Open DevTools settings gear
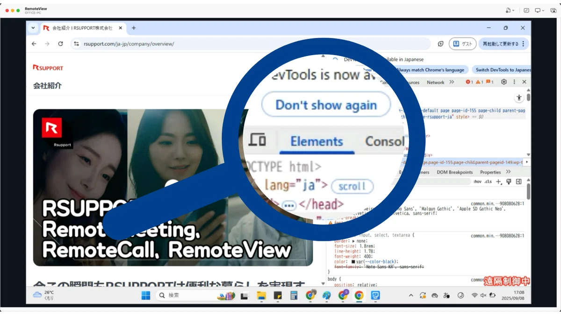Image resolution: width=561 pixels, height=315 pixels. pyautogui.click(x=504, y=82)
